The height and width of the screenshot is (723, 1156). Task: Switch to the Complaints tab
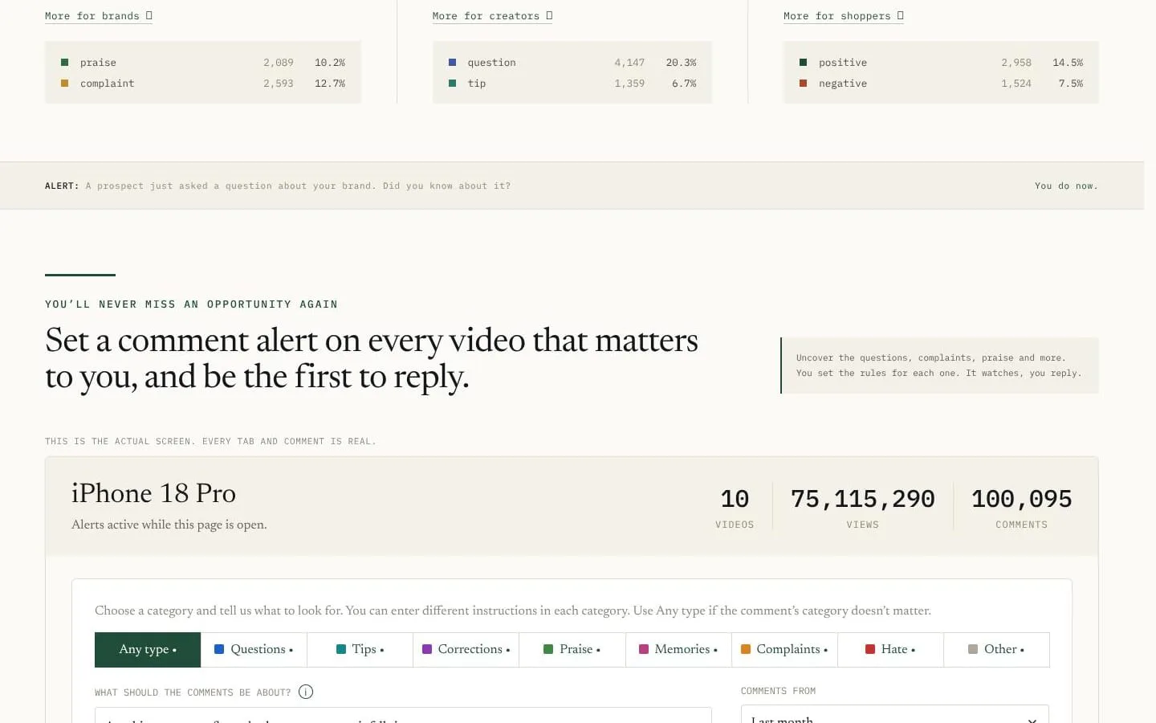(784, 650)
